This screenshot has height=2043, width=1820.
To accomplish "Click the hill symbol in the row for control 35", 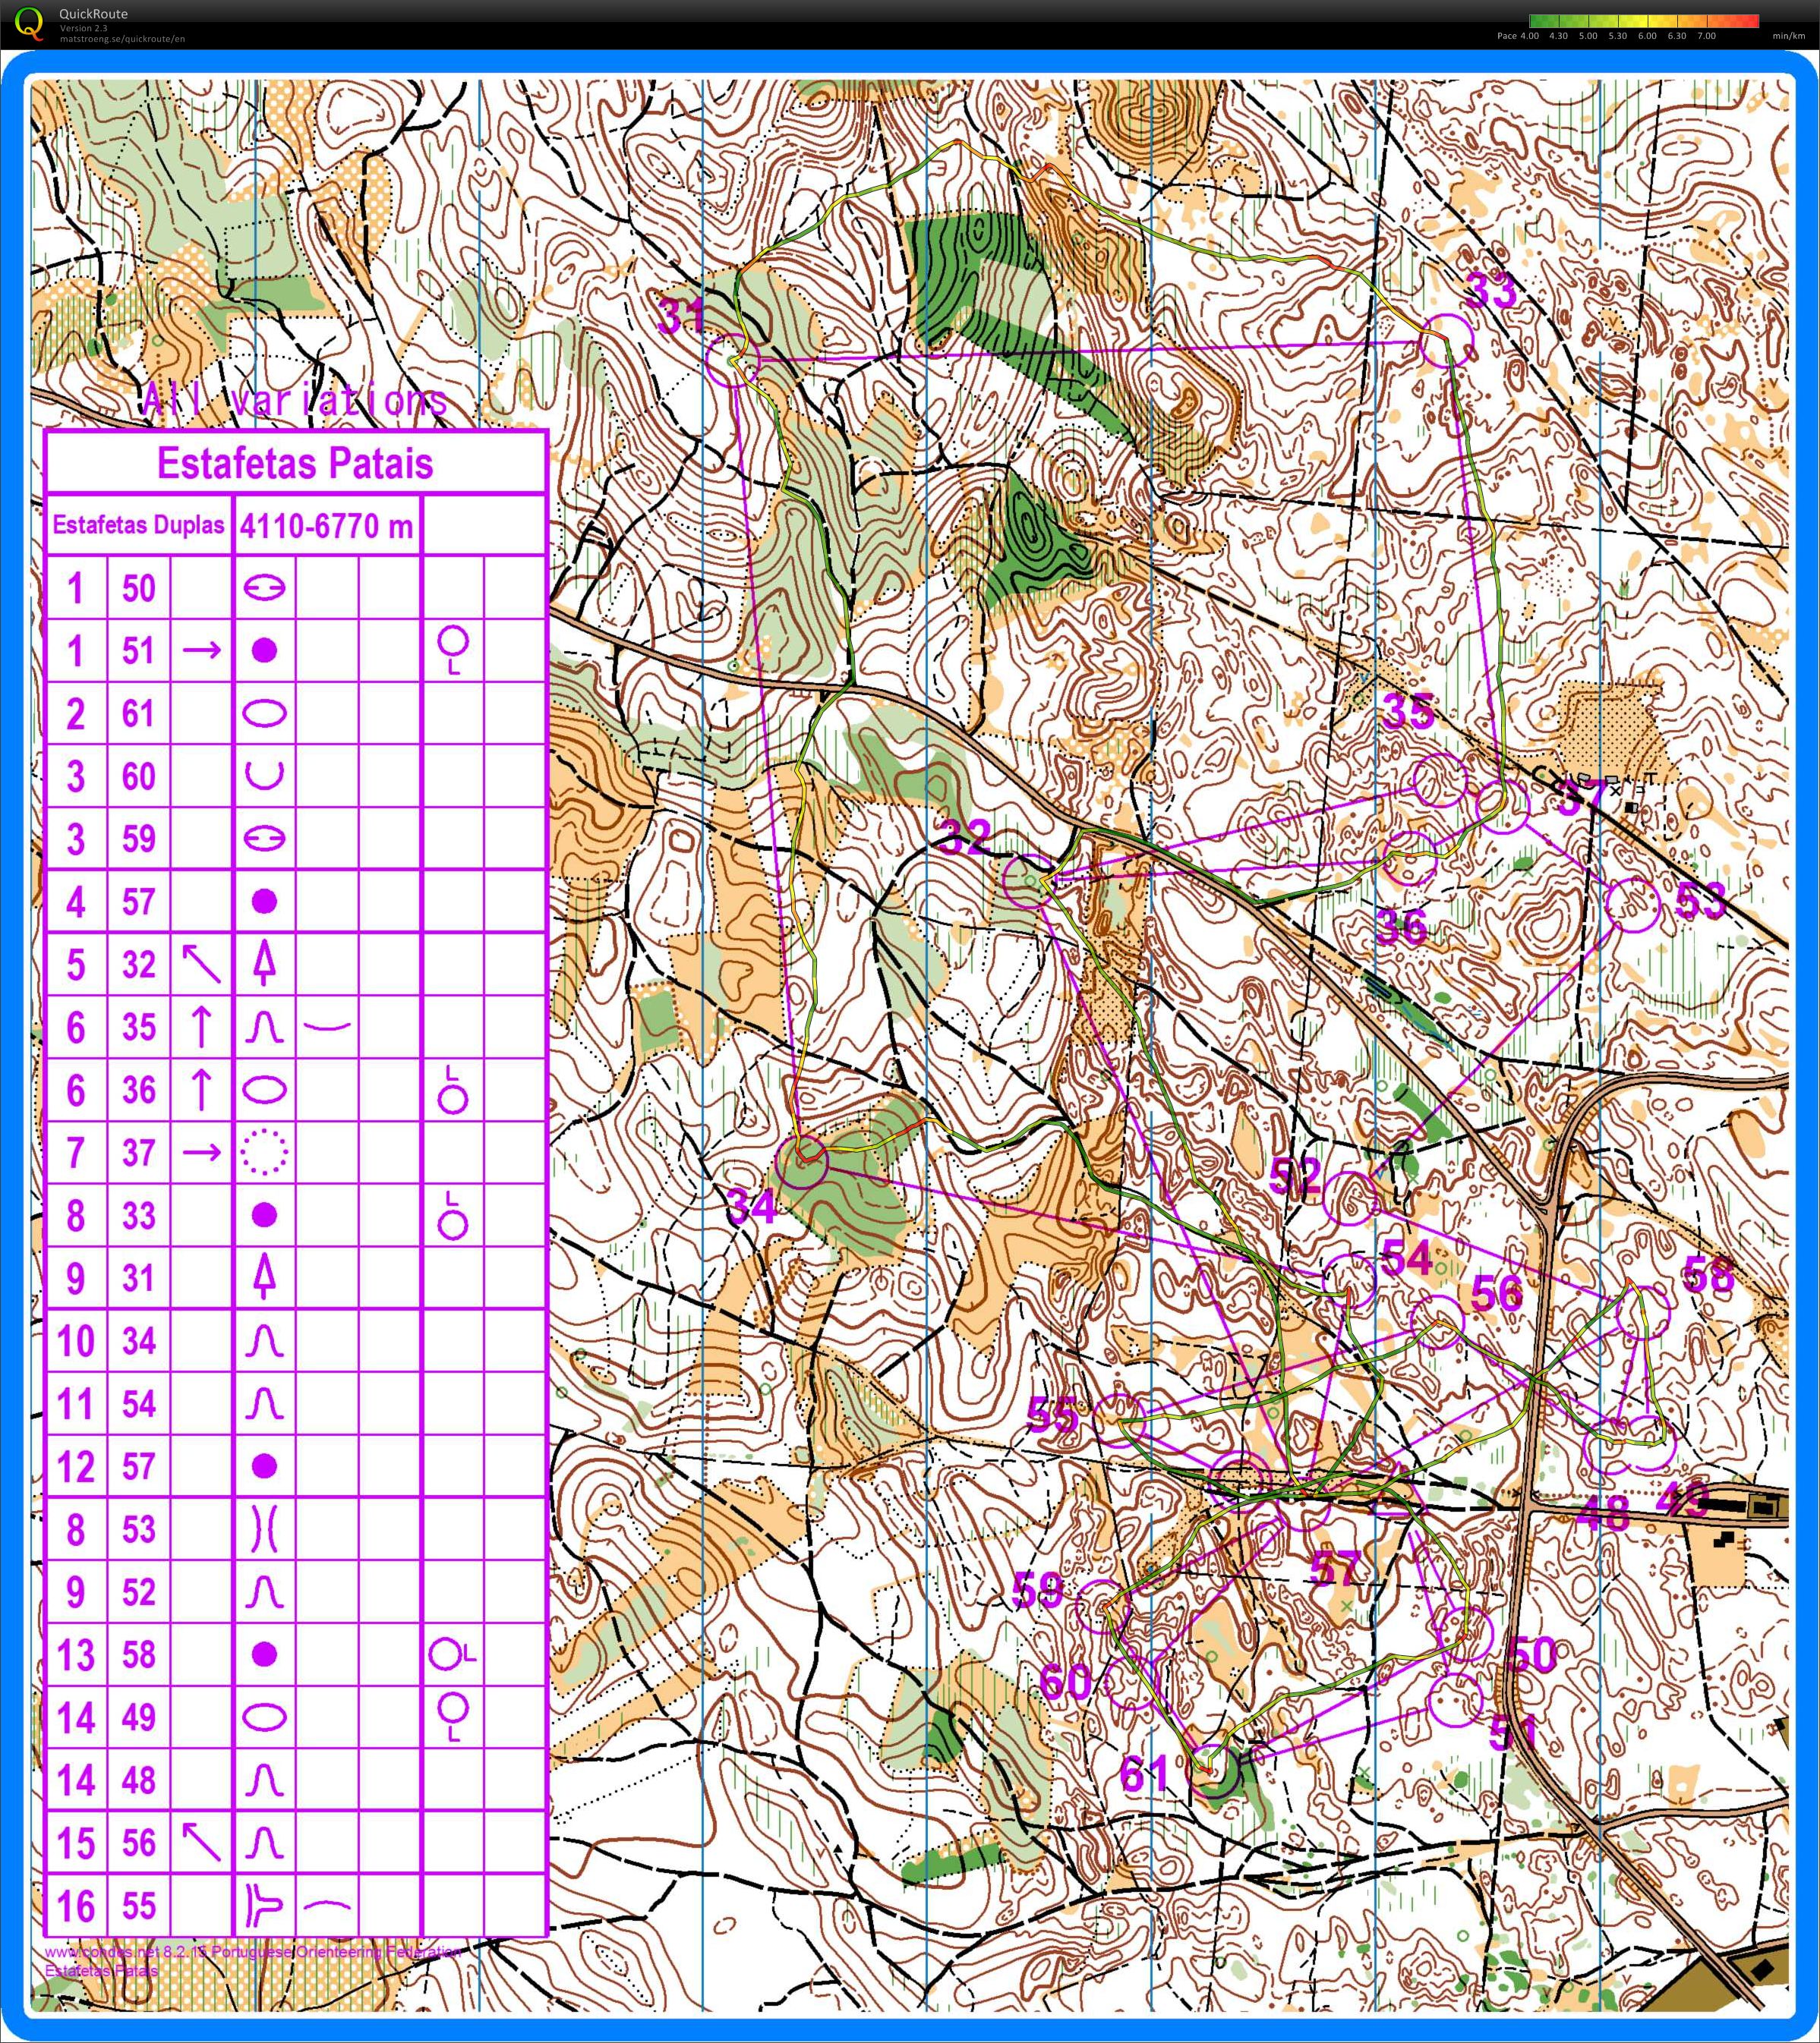I will pyautogui.click(x=264, y=1028).
